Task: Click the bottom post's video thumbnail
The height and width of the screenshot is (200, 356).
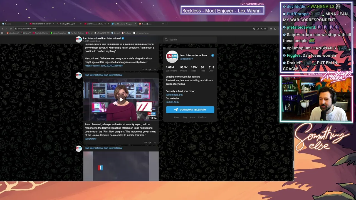Action: [x=121, y=166]
